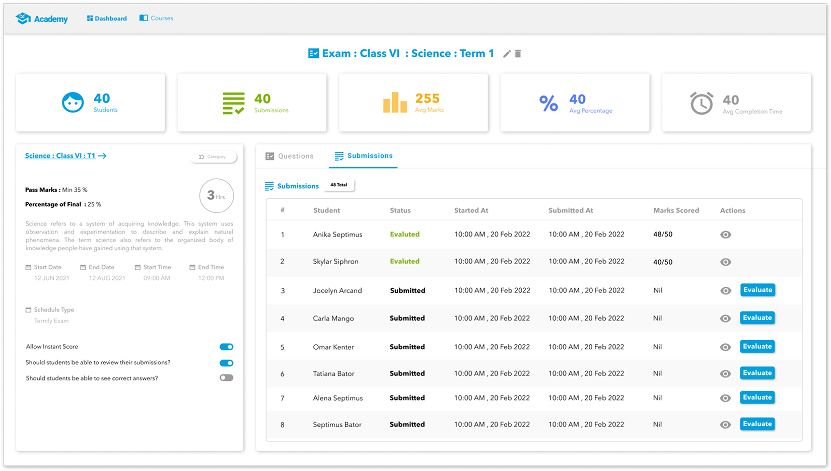
Task: View Skylar Siphron submission via eye icon
Action: 725,262
